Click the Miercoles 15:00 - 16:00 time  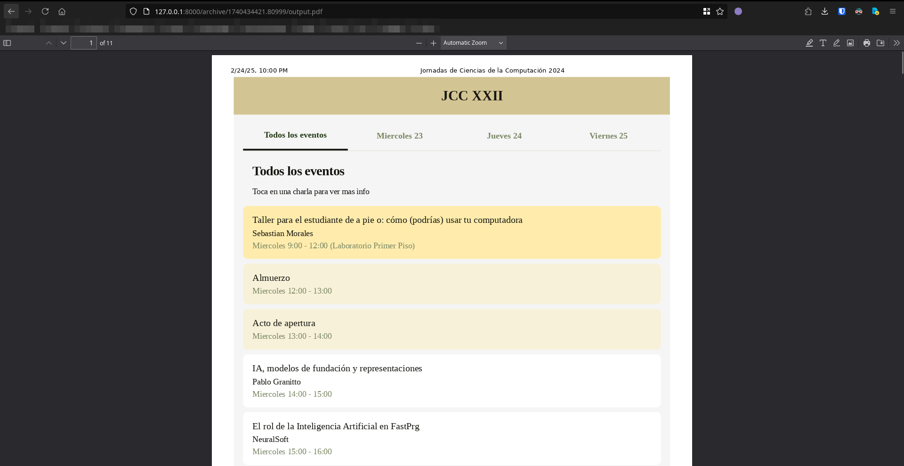pyautogui.click(x=292, y=451)
